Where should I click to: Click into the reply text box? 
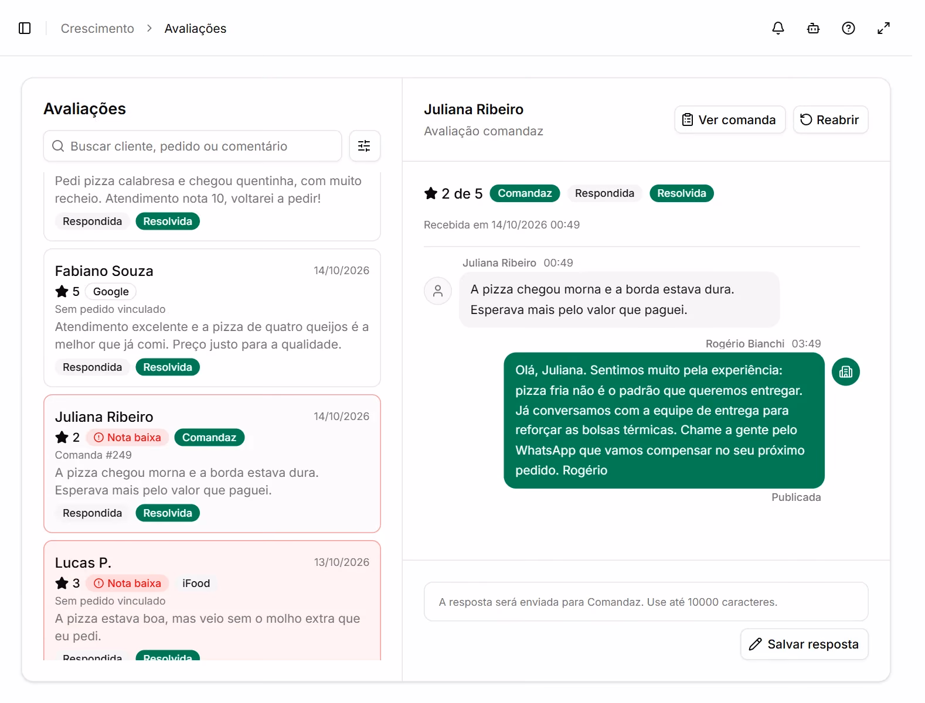646,602
